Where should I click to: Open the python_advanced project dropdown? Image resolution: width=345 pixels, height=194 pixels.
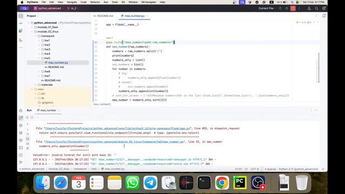[x=49, y=9]
